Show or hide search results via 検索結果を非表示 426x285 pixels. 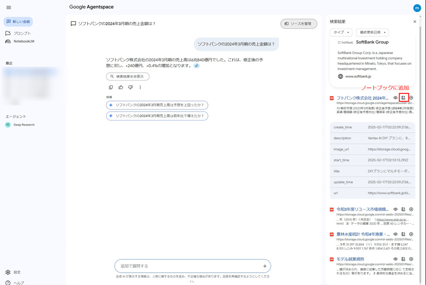click(127, 76)
